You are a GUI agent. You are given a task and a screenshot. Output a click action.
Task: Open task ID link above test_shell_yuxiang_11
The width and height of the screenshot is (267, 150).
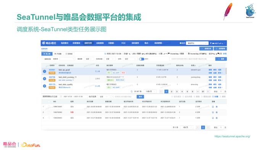(52, 77)
